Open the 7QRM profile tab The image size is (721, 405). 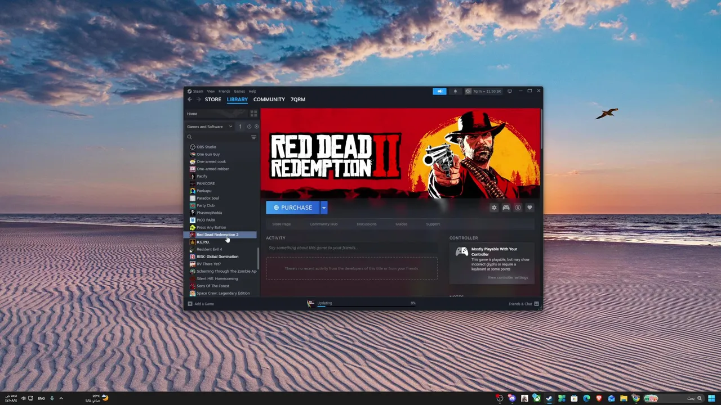298,100
